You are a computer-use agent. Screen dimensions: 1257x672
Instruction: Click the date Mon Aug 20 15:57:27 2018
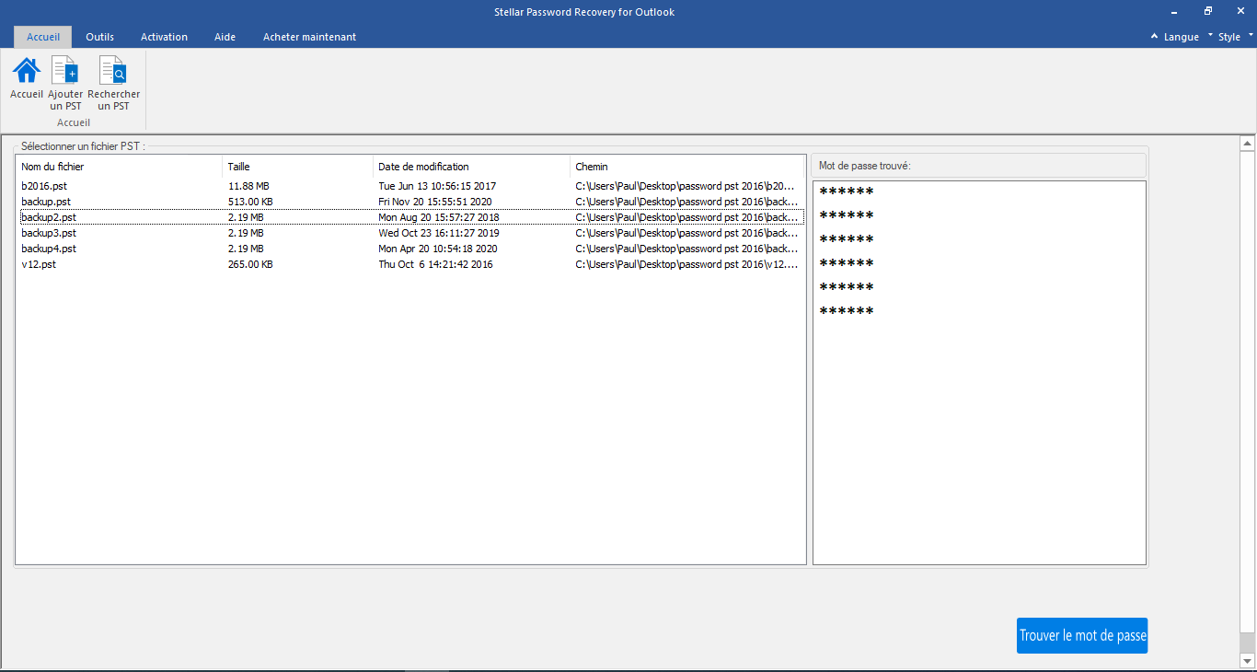coord(439,217)
